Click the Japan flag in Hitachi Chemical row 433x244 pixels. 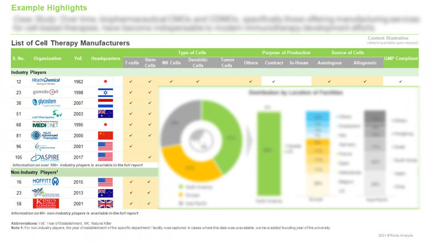pos(105,82)
